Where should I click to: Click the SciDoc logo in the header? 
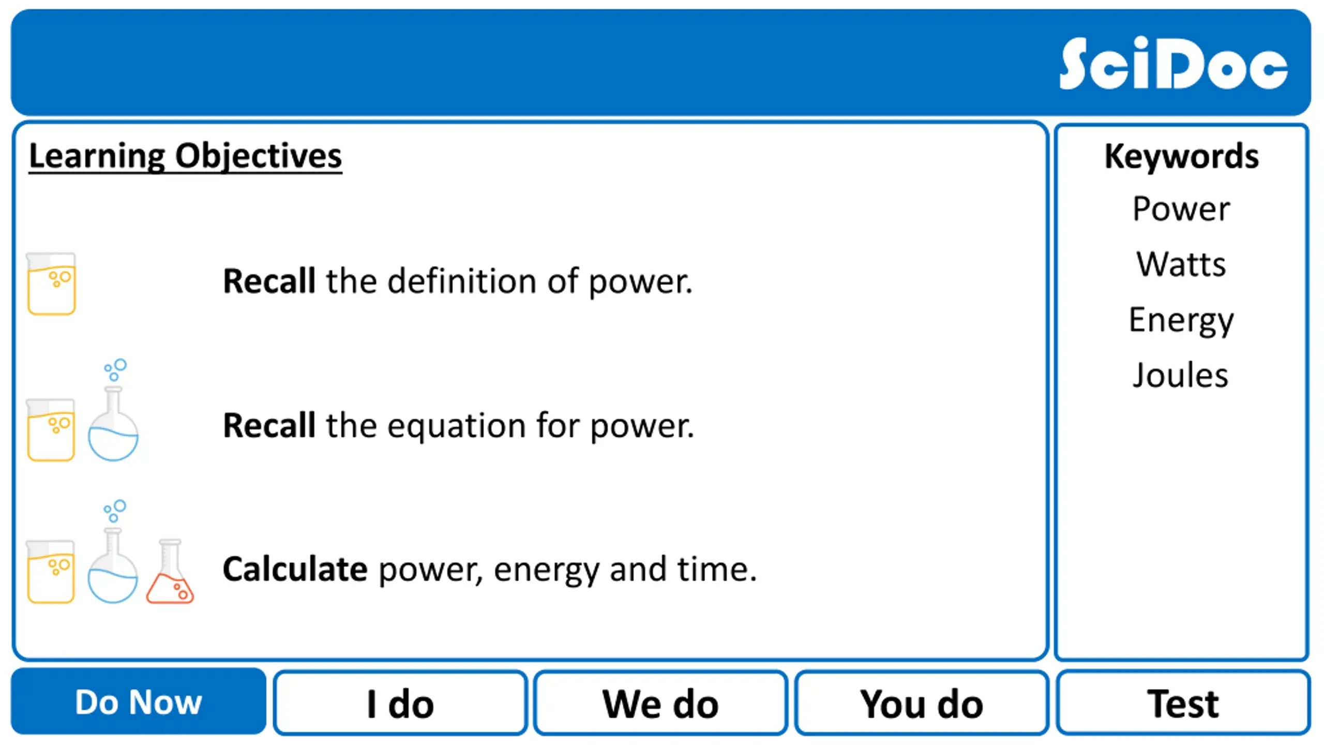point(1173,63)
